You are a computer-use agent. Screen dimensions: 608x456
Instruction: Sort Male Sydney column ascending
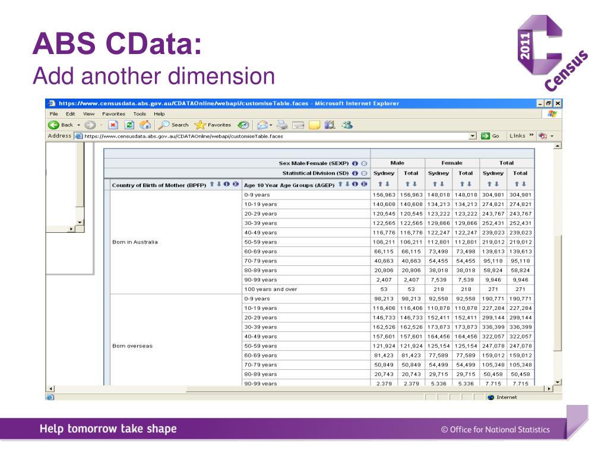point(381,184)
